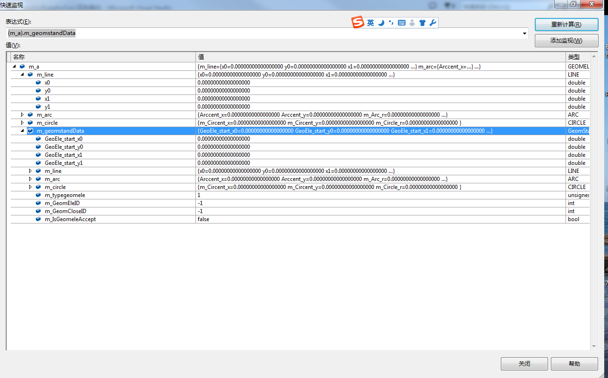This screenshot has height=378, width=608.
Task: Click the cube icon beside m_a
Action: tap(22, 67)
